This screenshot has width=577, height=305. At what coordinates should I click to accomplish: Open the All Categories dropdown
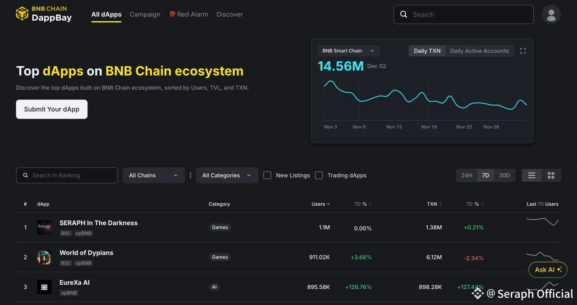pyautogui.click(x=227, y=175)
